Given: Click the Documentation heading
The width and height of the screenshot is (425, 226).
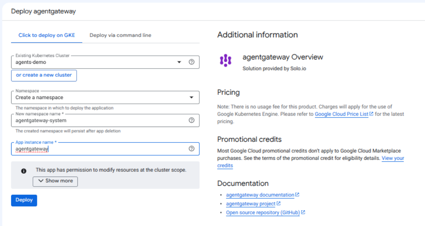Looking at the screenshot, I should tap(243, 183).
